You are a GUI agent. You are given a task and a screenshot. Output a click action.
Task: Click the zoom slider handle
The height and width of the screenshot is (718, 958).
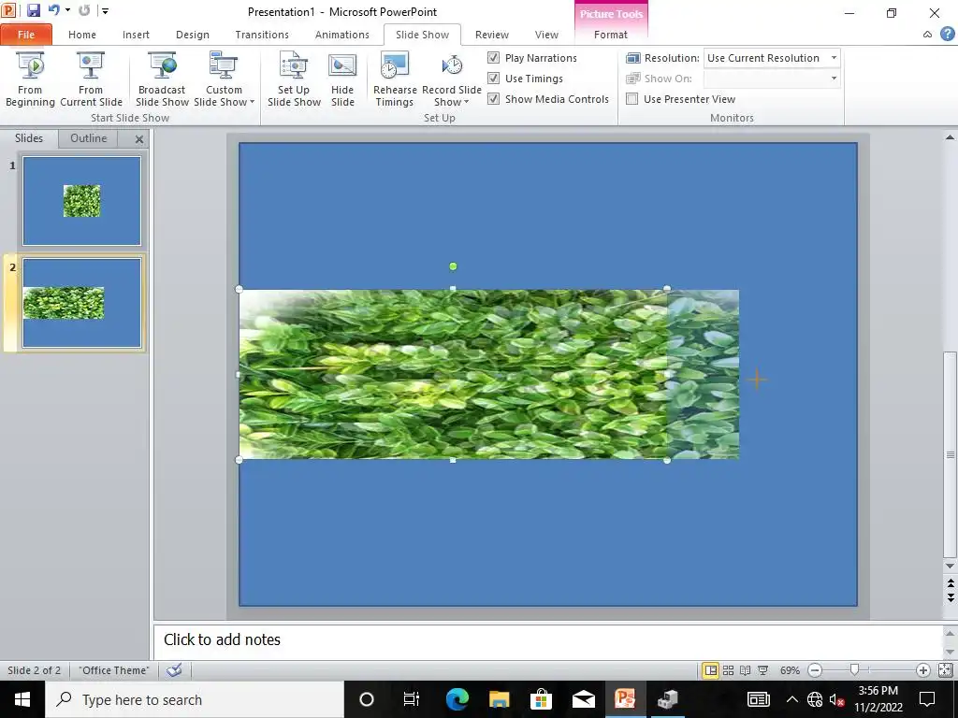(x=855, y=670)
